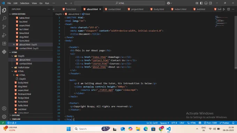Toggle Secondary Side Bar visibility
This screenshot has width=237, height=133.
click(x=211, y=3)
